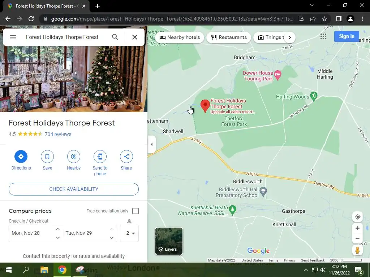Increase the check-in date with up arrow
This screenshot has height=277, width=370.
click(58, 229)
